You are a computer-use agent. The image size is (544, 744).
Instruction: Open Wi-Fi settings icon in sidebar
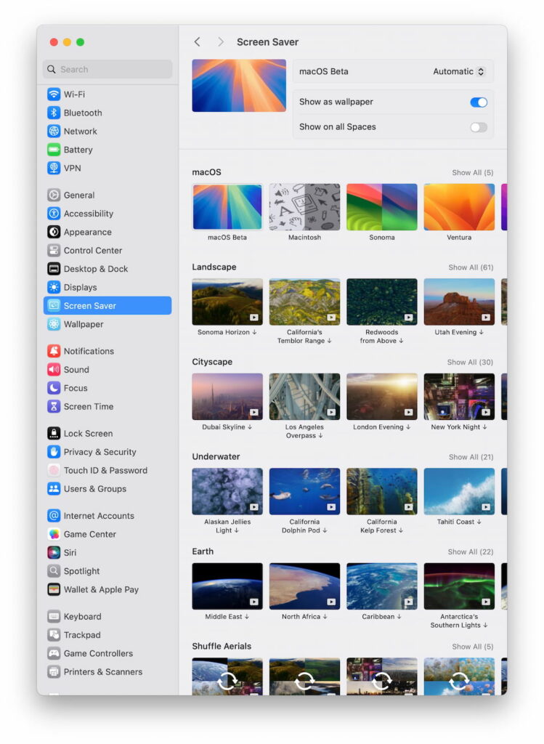[54, 94]
